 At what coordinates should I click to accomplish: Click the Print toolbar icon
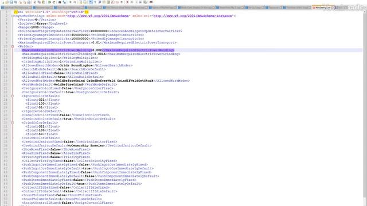pos(29,2)
